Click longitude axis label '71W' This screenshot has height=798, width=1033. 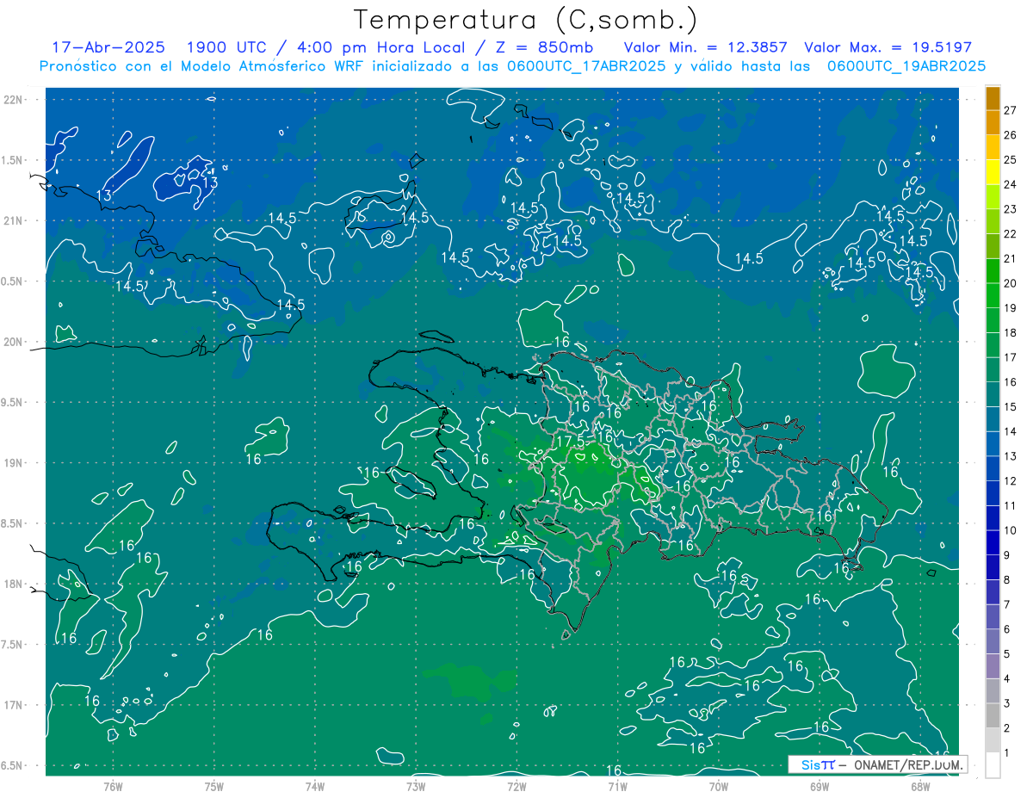(x=617, y=786)
